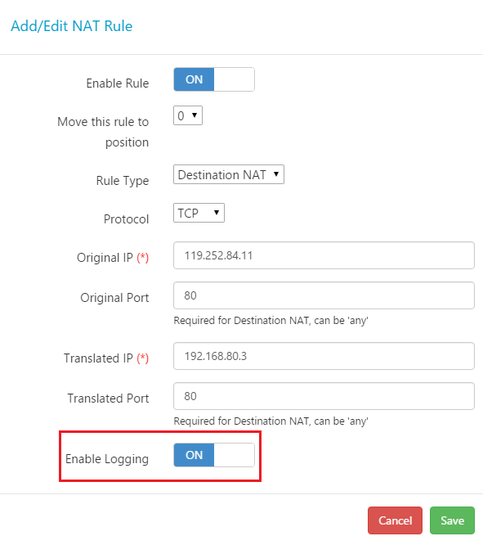Click the red Cancel button
The height and width of the screenshot is (545, 483).
coord(396,520)
